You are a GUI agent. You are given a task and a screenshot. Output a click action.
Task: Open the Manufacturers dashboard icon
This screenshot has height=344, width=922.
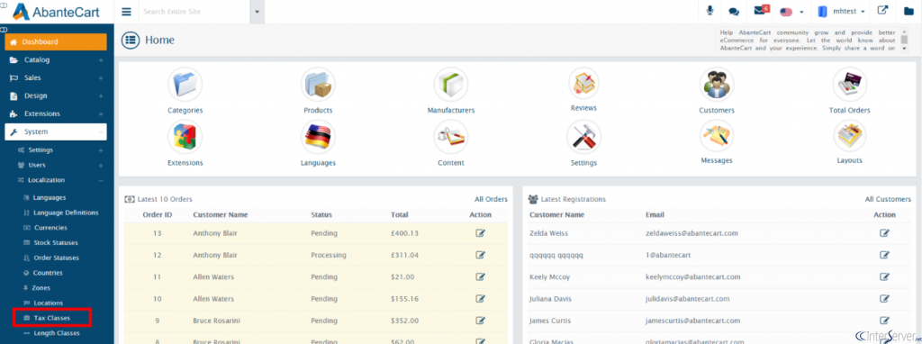coord(451,84)
